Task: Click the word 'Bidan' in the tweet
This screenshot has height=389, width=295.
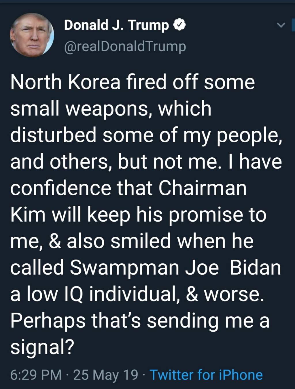Action: click(255, 268)
